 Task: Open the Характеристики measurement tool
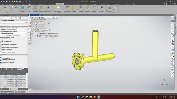click(5, 8)
